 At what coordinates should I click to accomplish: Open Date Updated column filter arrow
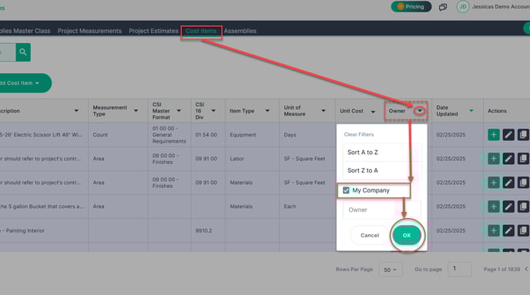(x=471, y=111)
